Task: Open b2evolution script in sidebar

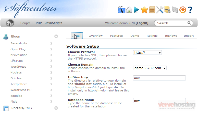Action: [x=19, y=55]
